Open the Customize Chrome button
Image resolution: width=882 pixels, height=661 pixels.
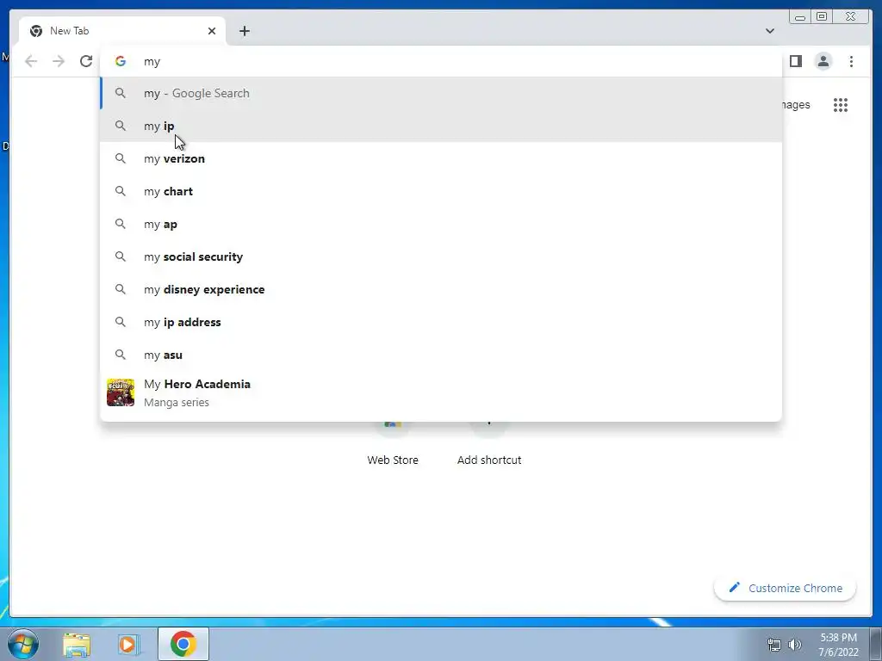[786, 588]
